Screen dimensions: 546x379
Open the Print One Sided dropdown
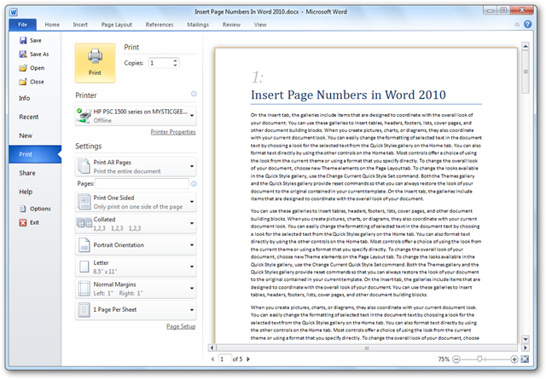tap(136, 202)
